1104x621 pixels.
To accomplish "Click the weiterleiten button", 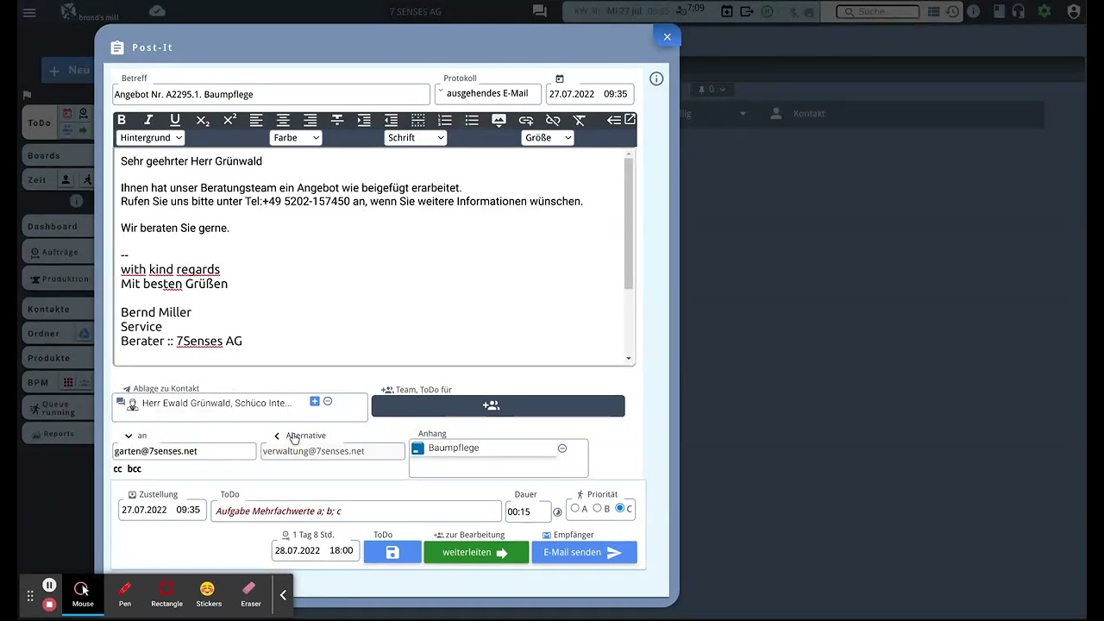I will tap(476, 552).
